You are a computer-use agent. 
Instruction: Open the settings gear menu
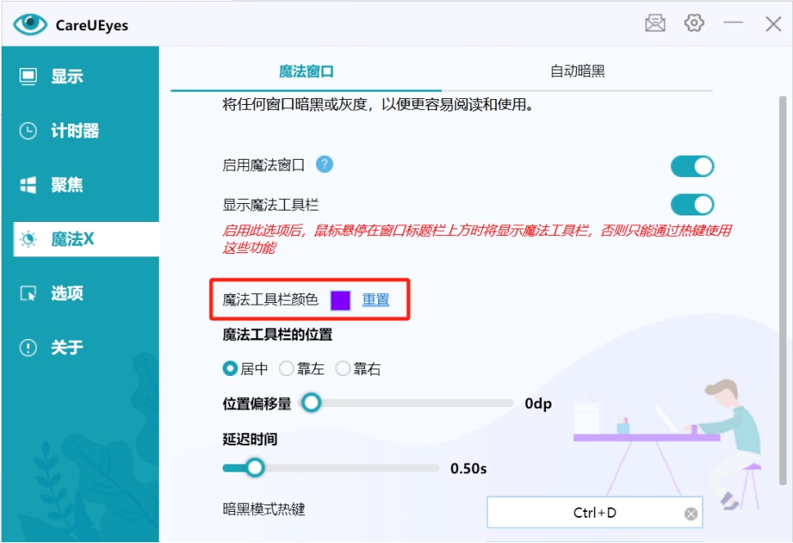point(694,23)
